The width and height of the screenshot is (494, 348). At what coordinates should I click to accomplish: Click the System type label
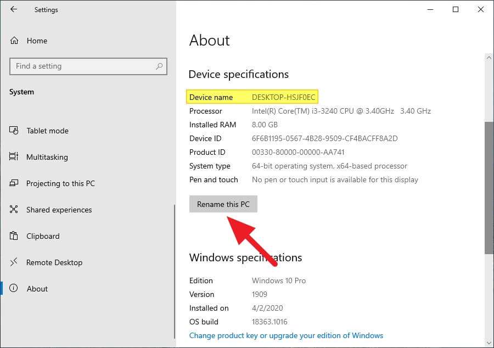coord(210,166)
